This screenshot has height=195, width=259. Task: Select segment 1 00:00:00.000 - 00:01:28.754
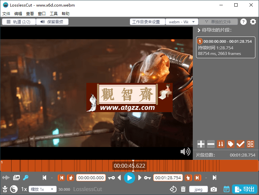(226, 47)
